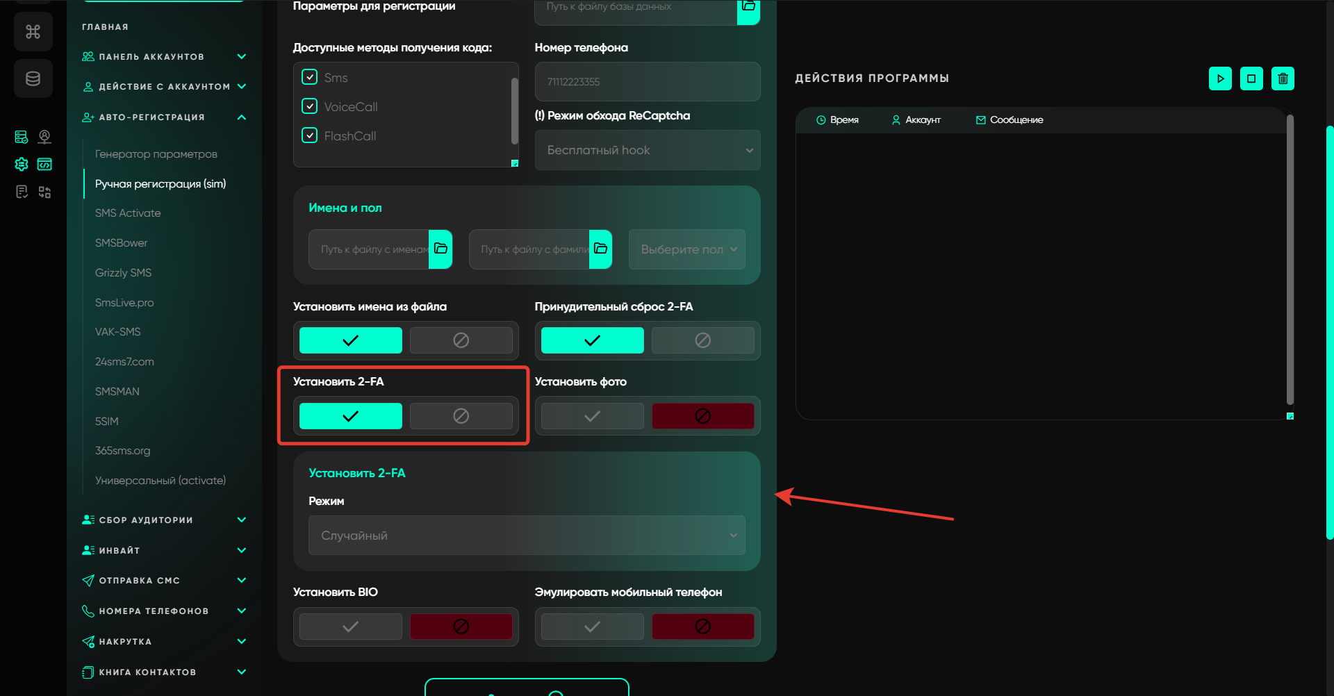Click the trash icon to clear actions
Image resolution: width=1334 pixels, height=696 pixels.
tap(1283, 78)
